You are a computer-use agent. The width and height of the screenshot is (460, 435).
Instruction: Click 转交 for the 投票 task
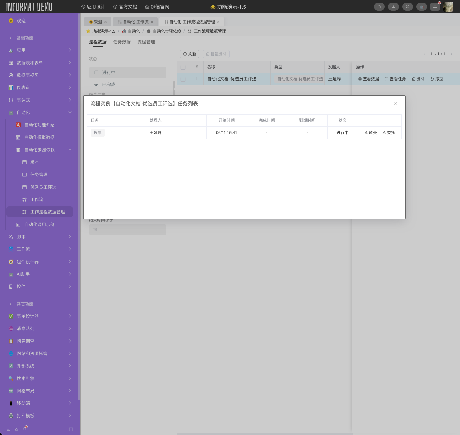coord(370,133)
